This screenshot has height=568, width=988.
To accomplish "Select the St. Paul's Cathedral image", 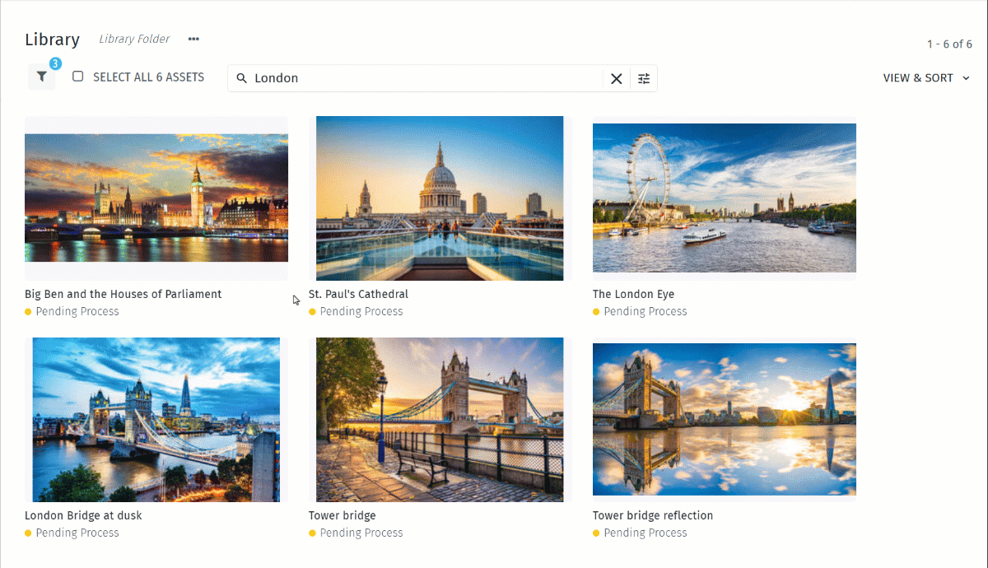I will coord(440,198).
